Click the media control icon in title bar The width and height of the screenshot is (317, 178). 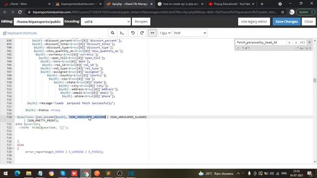280,4
